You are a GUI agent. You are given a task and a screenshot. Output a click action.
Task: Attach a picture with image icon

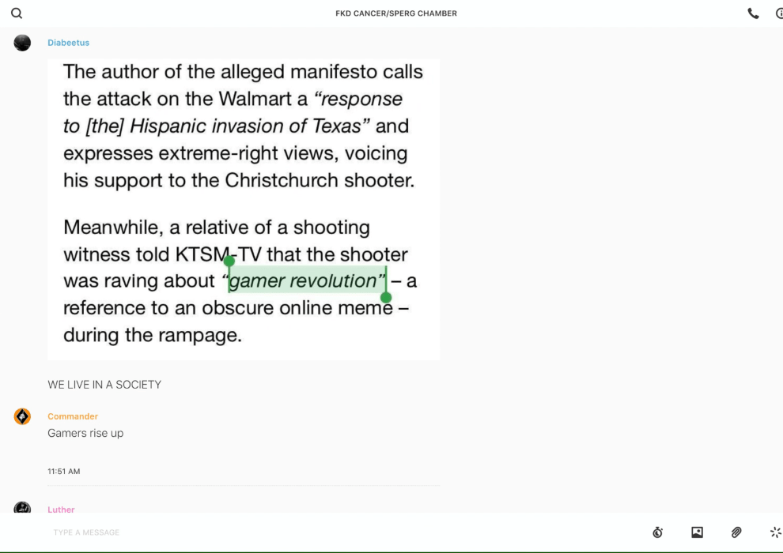click(697, 532)
